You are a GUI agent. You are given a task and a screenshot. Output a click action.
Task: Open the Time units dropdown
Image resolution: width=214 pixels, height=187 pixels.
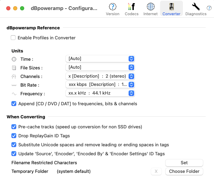(100, 59)
